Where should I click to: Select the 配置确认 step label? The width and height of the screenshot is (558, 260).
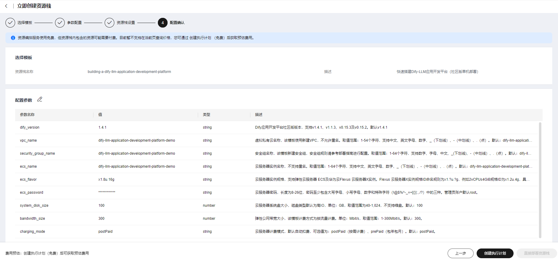[x=177, y=23]
